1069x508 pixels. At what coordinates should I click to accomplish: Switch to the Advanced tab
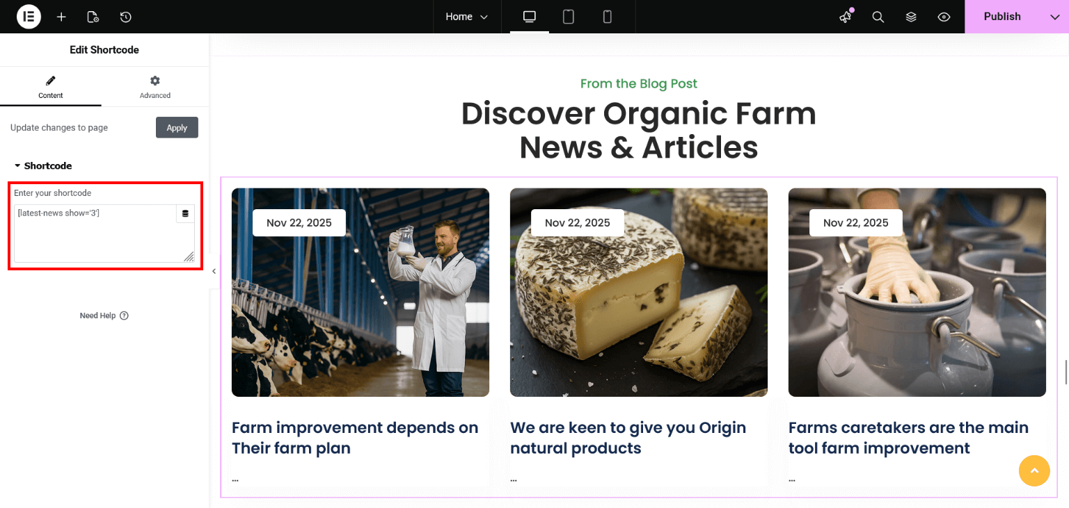155,87
